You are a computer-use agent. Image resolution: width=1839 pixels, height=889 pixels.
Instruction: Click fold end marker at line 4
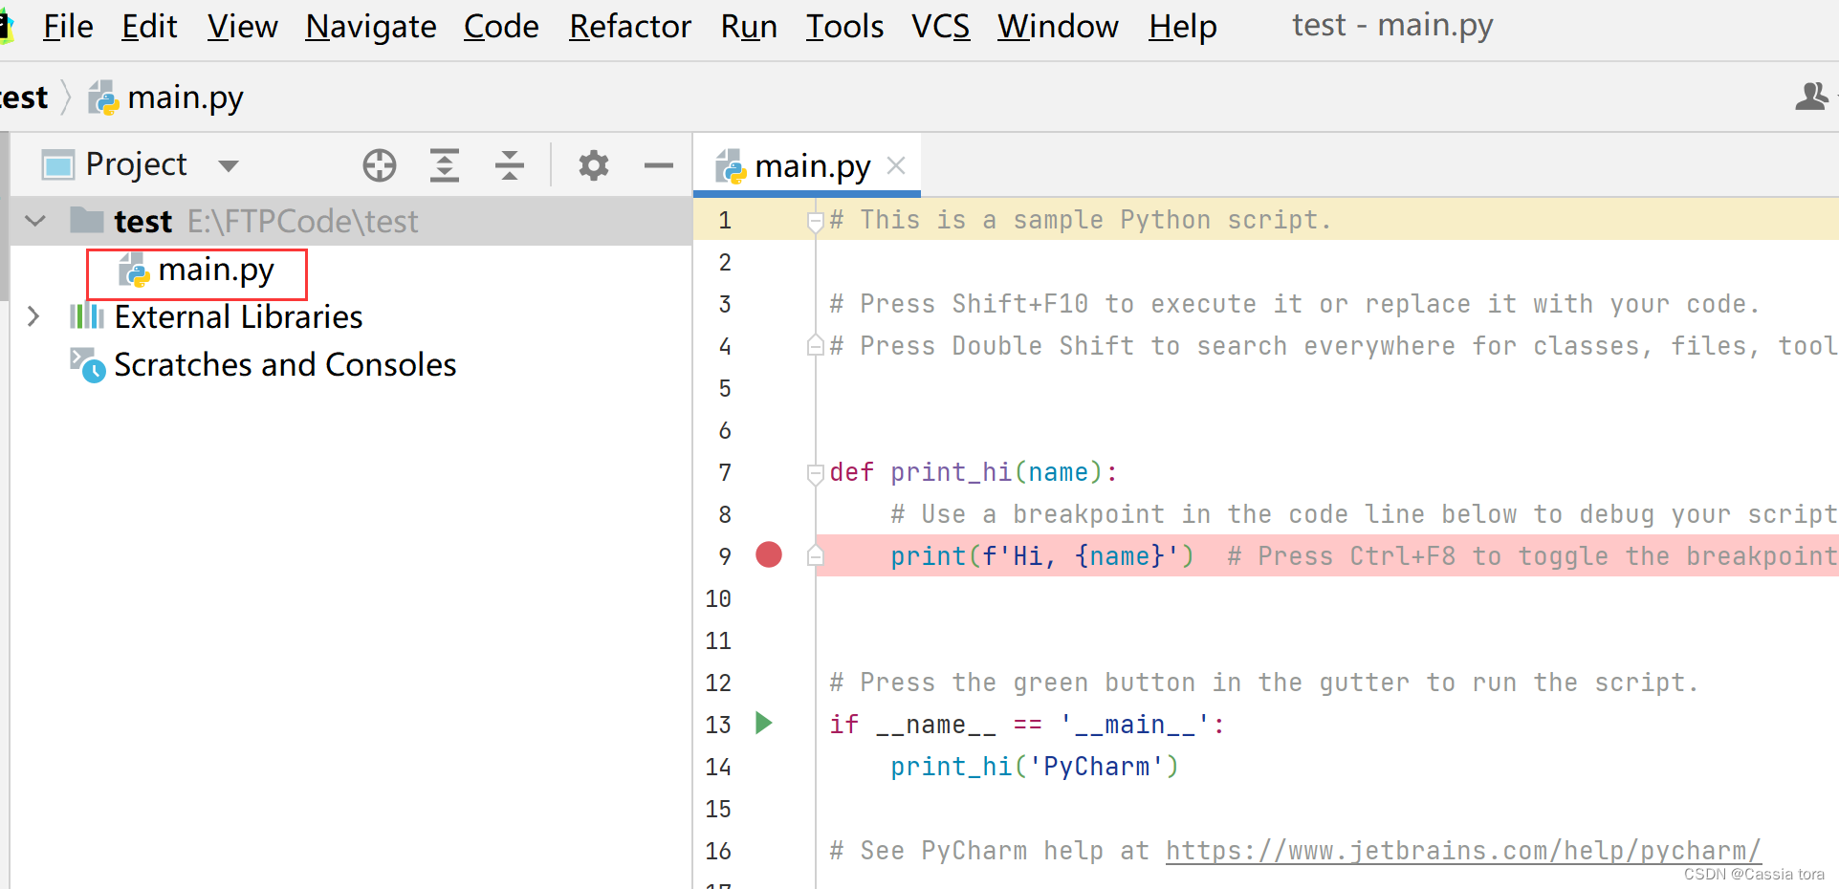[x=816, y=345]
